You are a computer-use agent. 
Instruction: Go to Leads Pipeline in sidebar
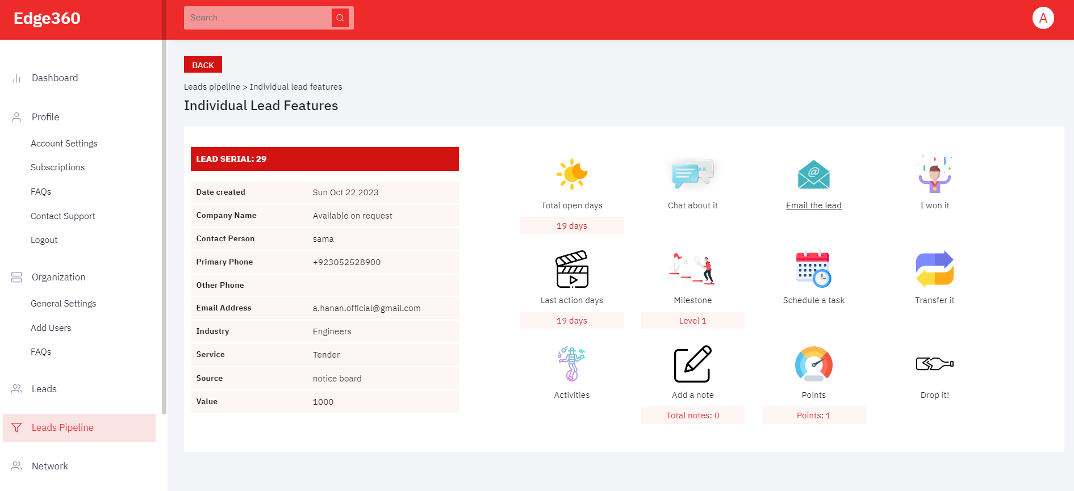[x=62, y=428]
